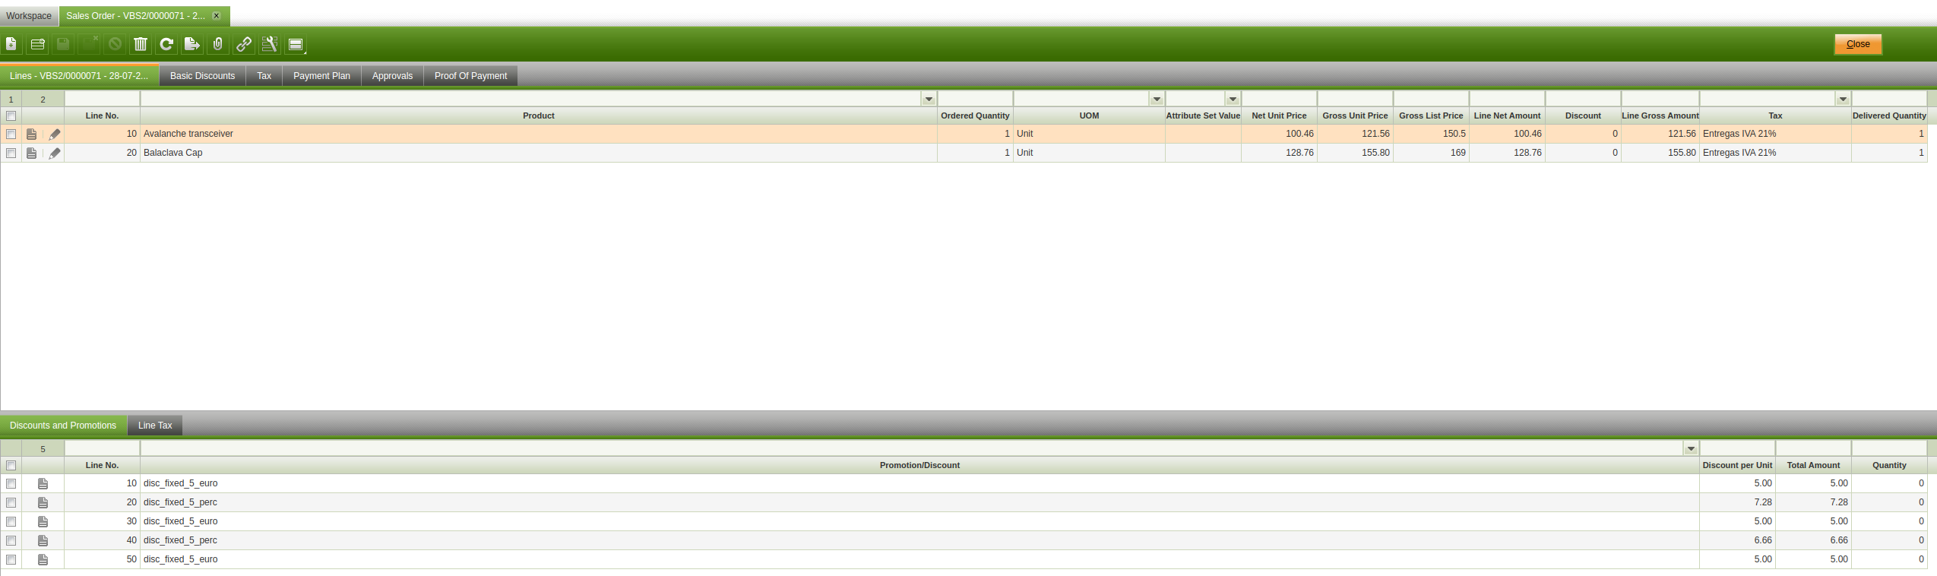
Task: Open Balaclava Cap line in form view
Action: click(x=31, y=153)
